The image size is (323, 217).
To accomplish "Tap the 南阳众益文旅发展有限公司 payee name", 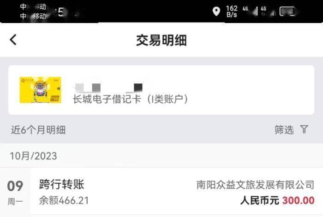I will (x=256, y=185).
